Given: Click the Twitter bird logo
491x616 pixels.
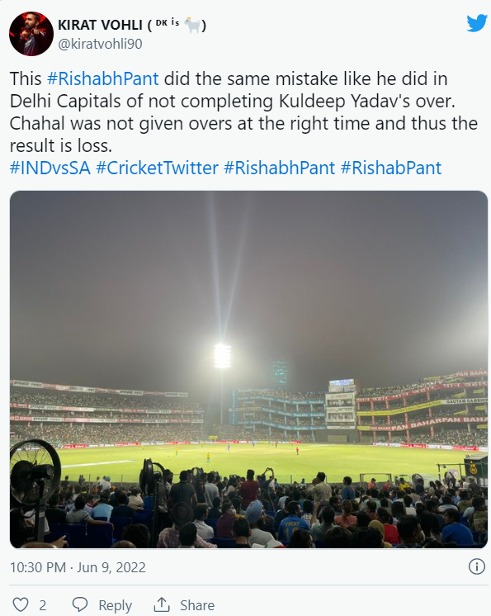Looking at the screenshot, I should point(476,24).
